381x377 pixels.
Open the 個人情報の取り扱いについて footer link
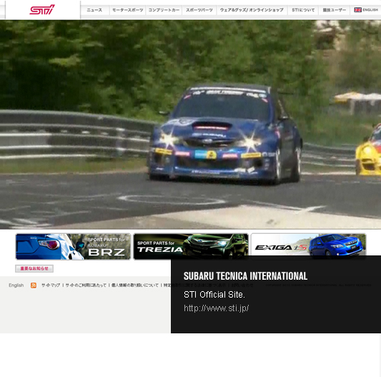[x=135, y=285]
